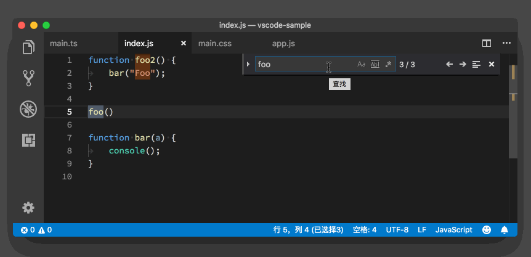Switch to the app.js tab
Viewport: 531px width, 257px height.
click(283, 43)
